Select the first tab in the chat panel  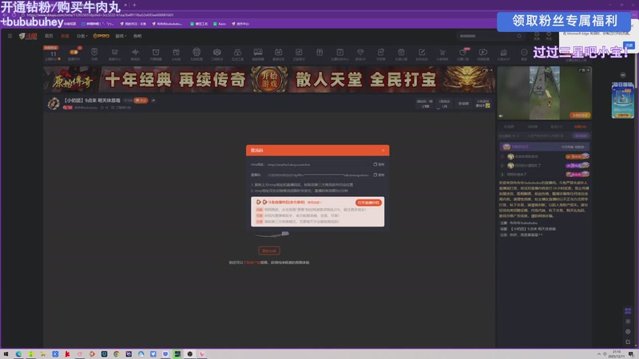509,127
